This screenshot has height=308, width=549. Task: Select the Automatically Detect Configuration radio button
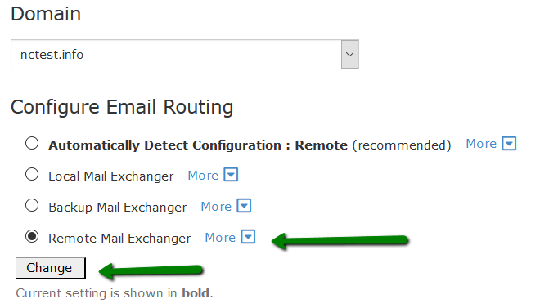32,143
